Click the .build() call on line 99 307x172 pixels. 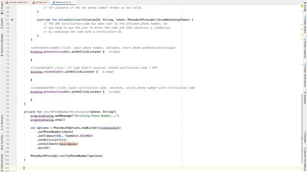pos(44,148)
